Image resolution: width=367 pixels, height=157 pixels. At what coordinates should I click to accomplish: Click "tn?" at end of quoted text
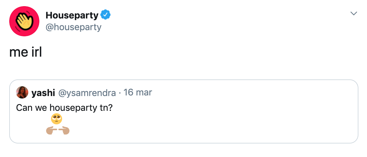click(x=106, y=108)
